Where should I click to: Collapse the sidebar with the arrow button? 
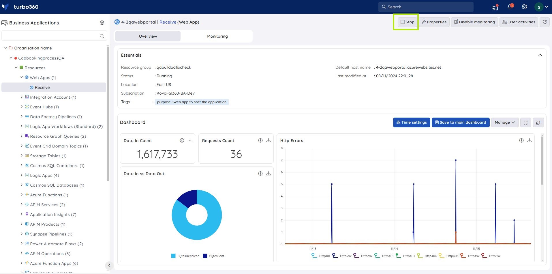(x=109, y=265)
